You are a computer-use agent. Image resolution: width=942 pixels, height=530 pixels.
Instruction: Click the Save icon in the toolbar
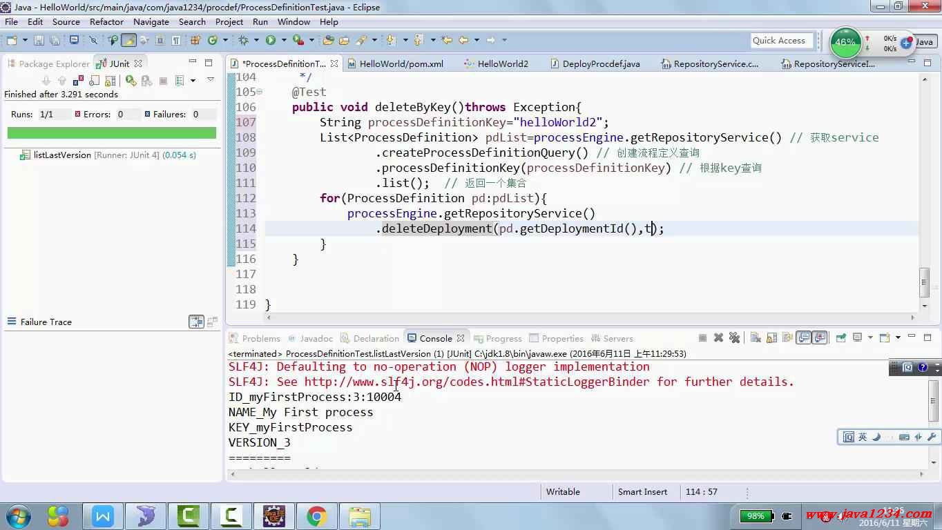(39, 40)
